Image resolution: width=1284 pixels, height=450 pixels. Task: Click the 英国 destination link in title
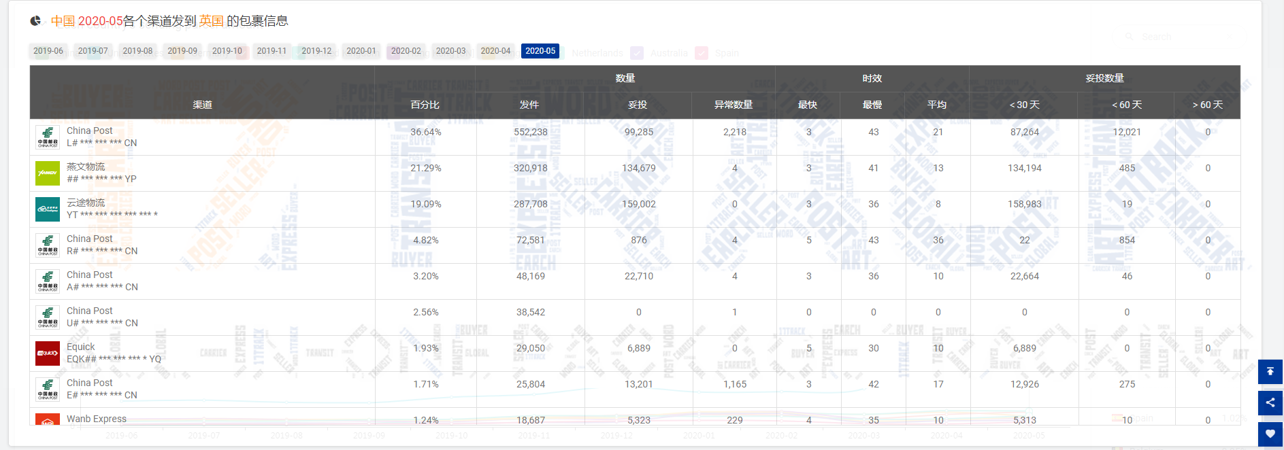click(212, 21)
